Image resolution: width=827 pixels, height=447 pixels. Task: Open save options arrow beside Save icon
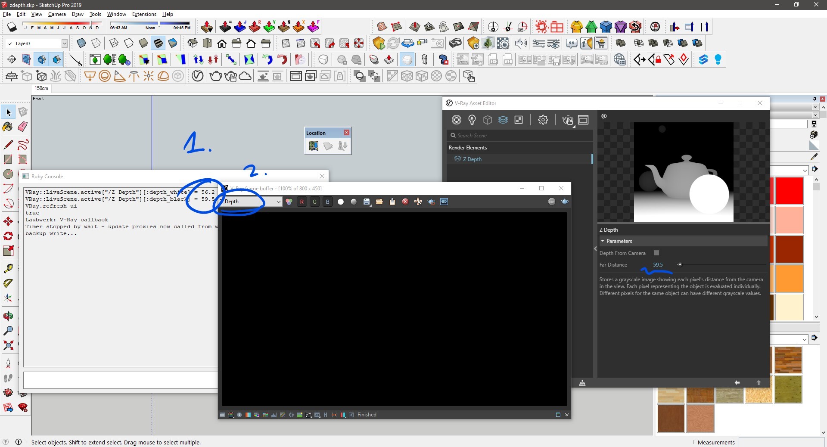(370, 205)
